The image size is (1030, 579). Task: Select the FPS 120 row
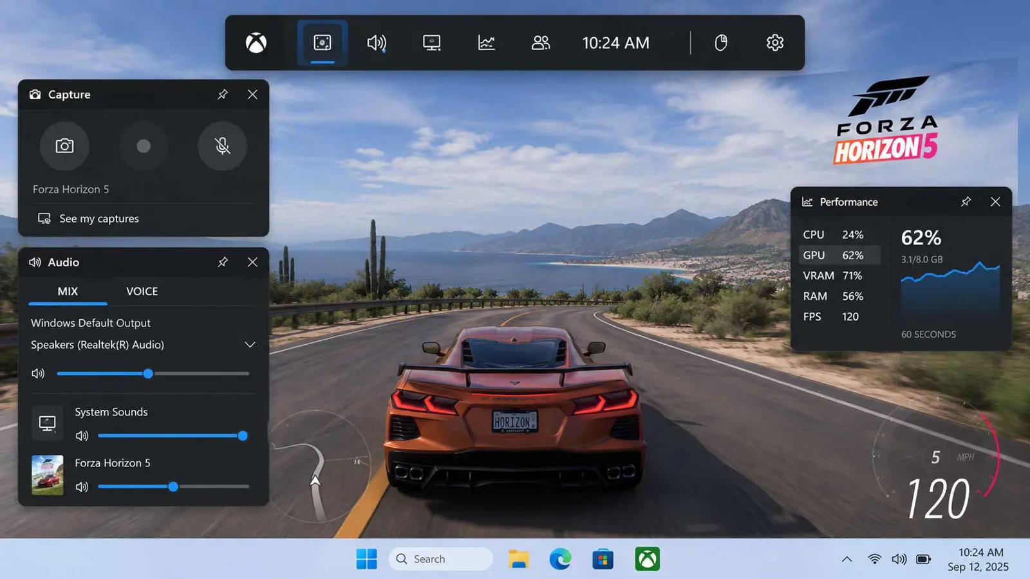tap(839, 317)
